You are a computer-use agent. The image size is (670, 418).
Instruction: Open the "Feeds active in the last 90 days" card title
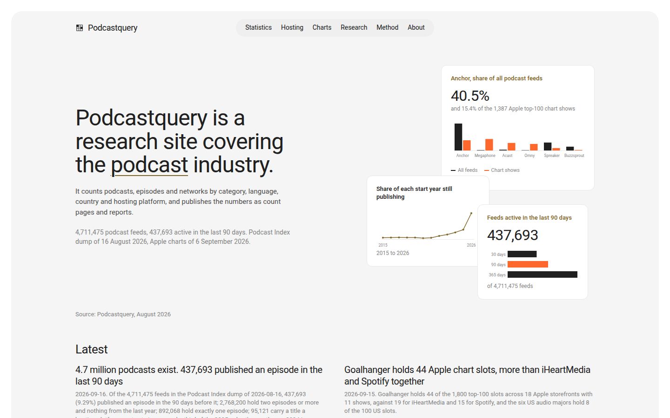[x=529, y=218]
